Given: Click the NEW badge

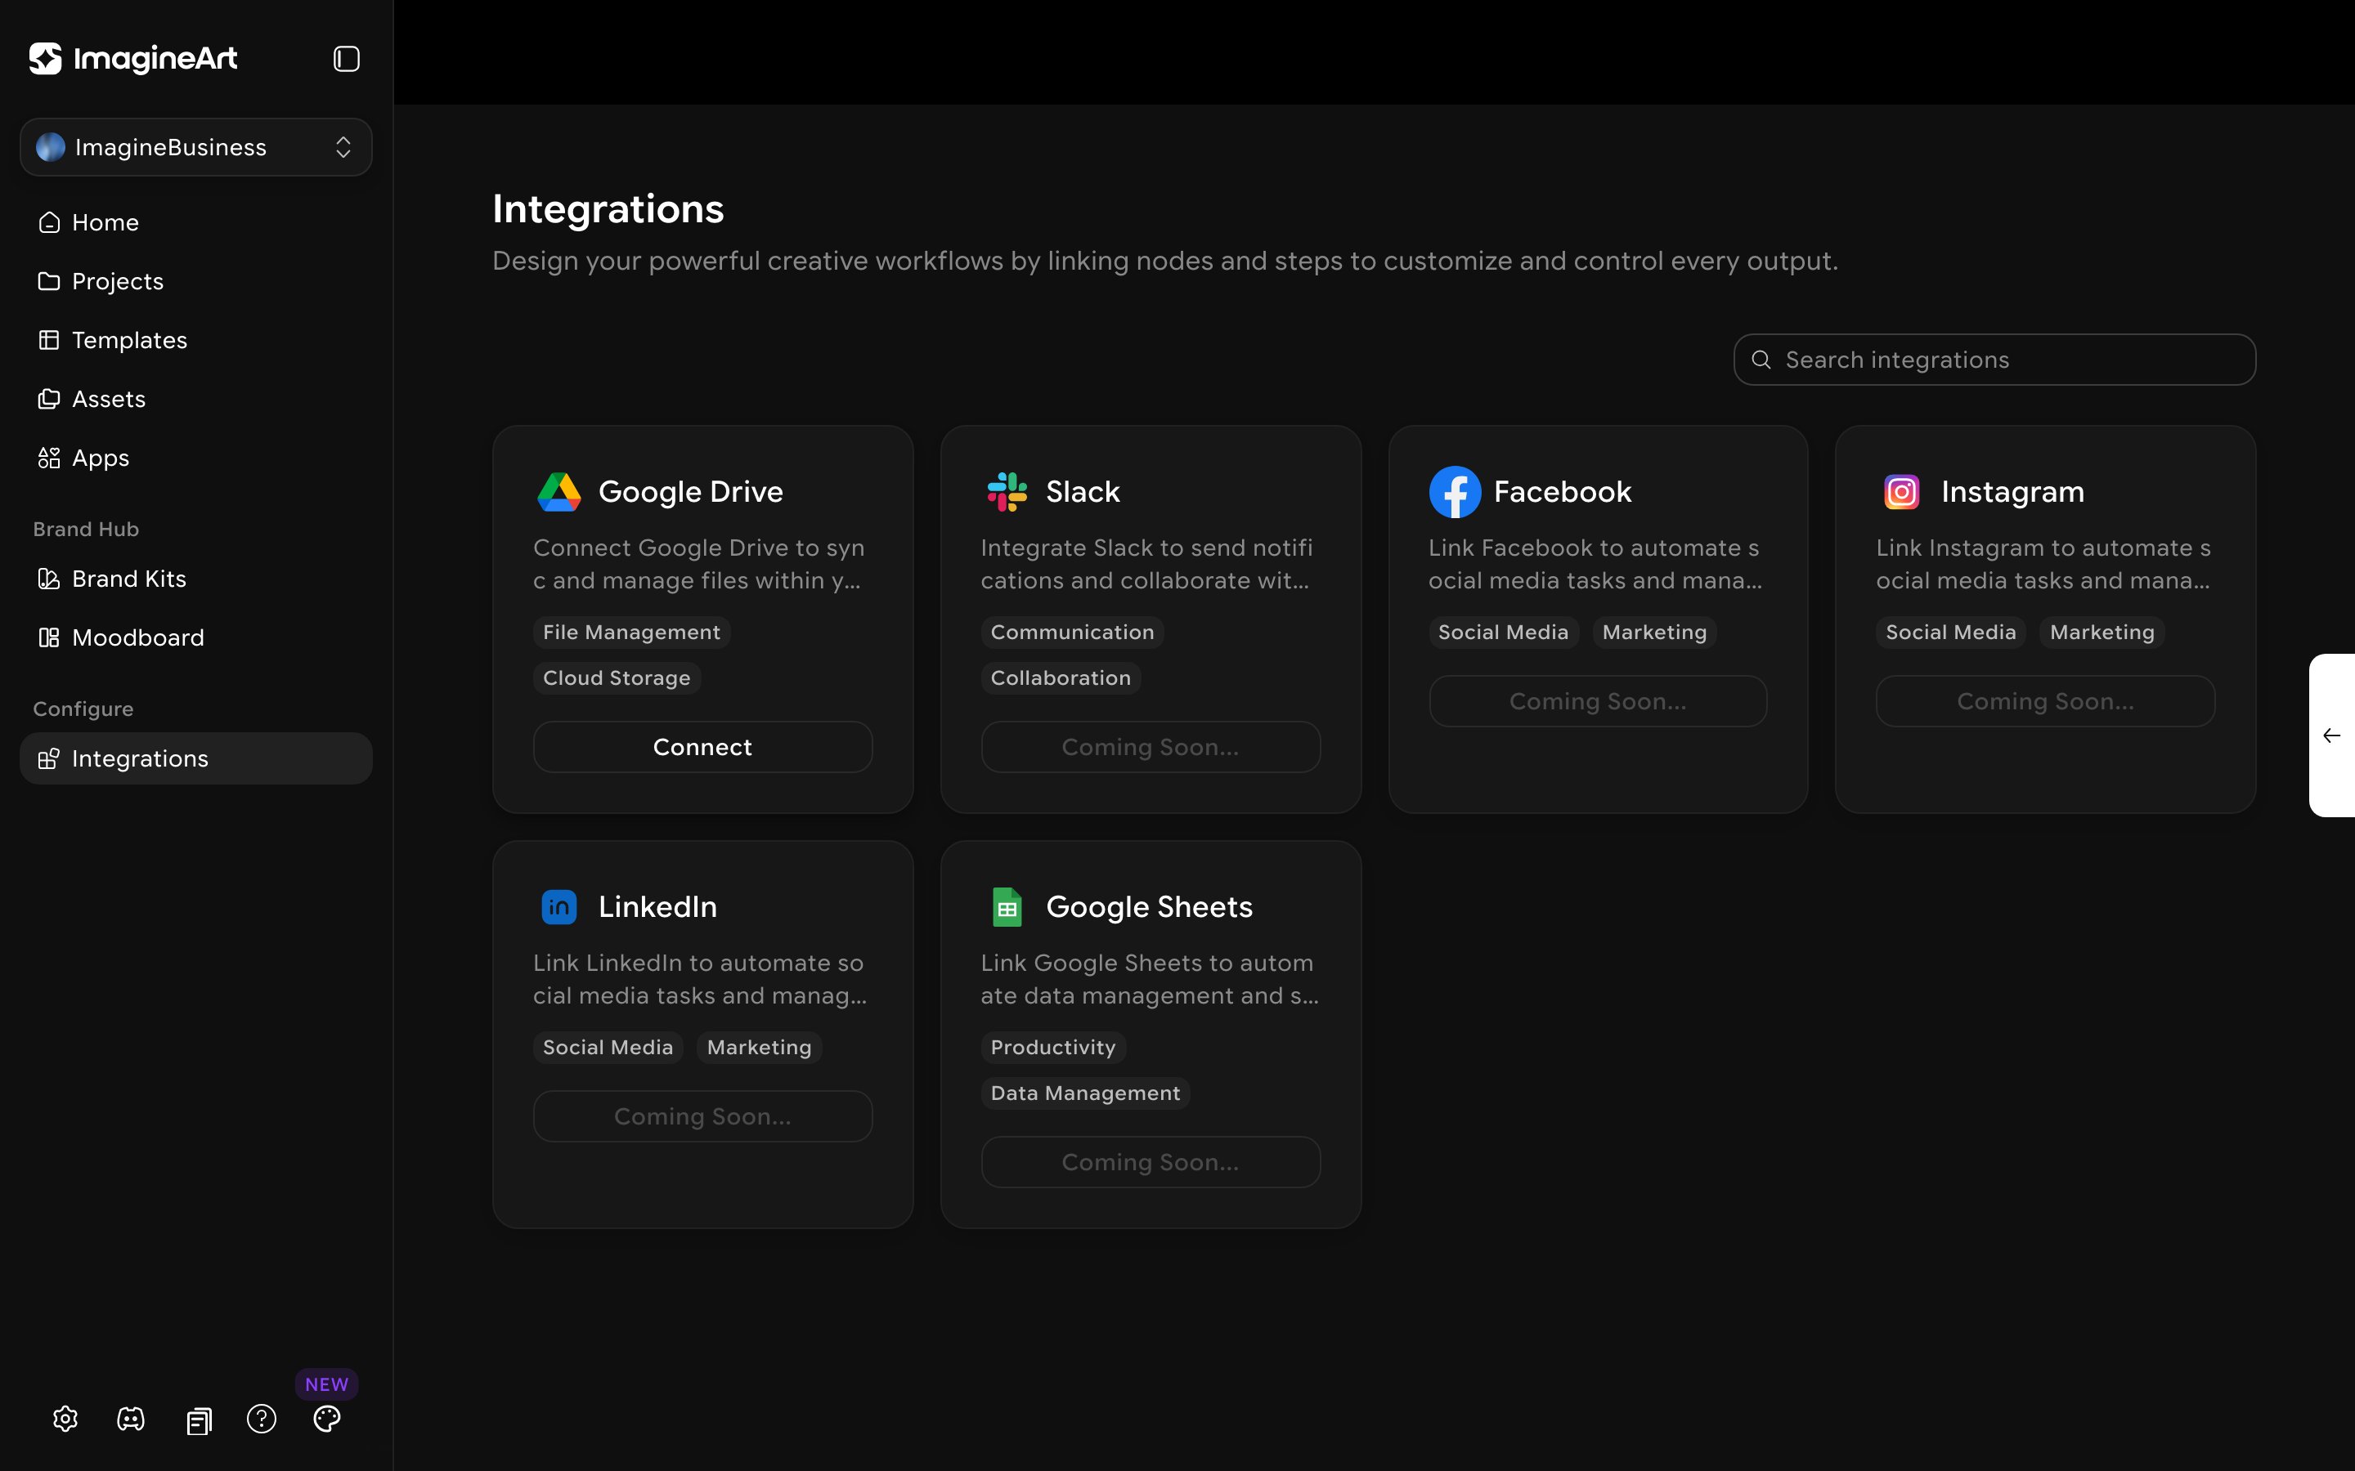Looking at the screenshot, I should (x=327, y=1384).
